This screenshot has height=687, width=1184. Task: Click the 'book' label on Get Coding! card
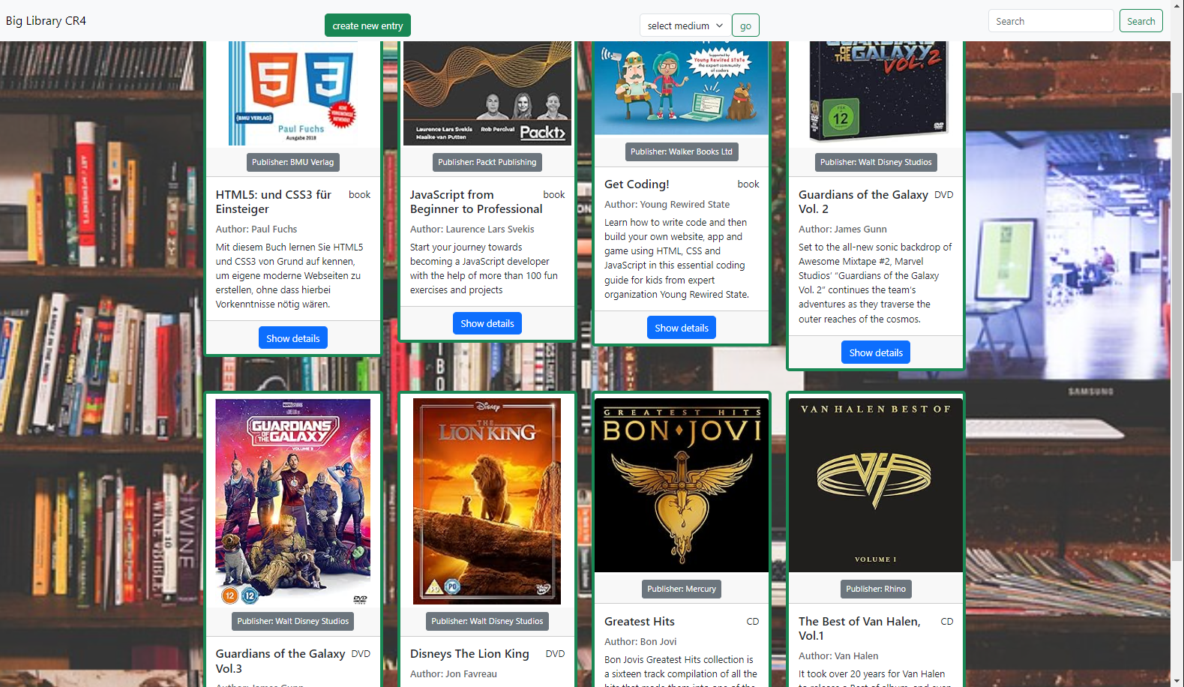[748, 184]
